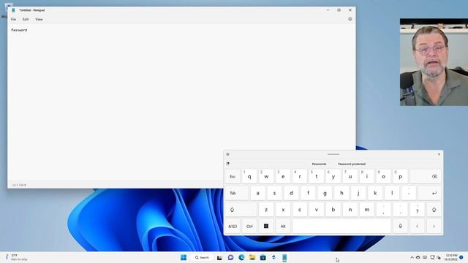Switch keyboard to &123 symbols layout
The height and width of the screenshot is (263, 468).
[x=233, y=226]
